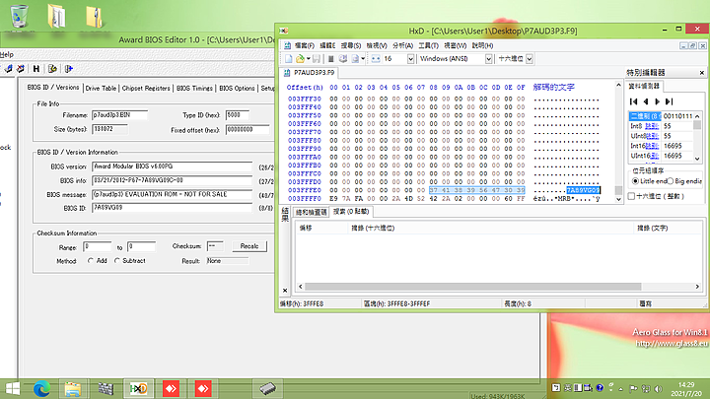Jump to first record in data inspector
Viewport: 710px width, 399px height.
coord(634,101)
